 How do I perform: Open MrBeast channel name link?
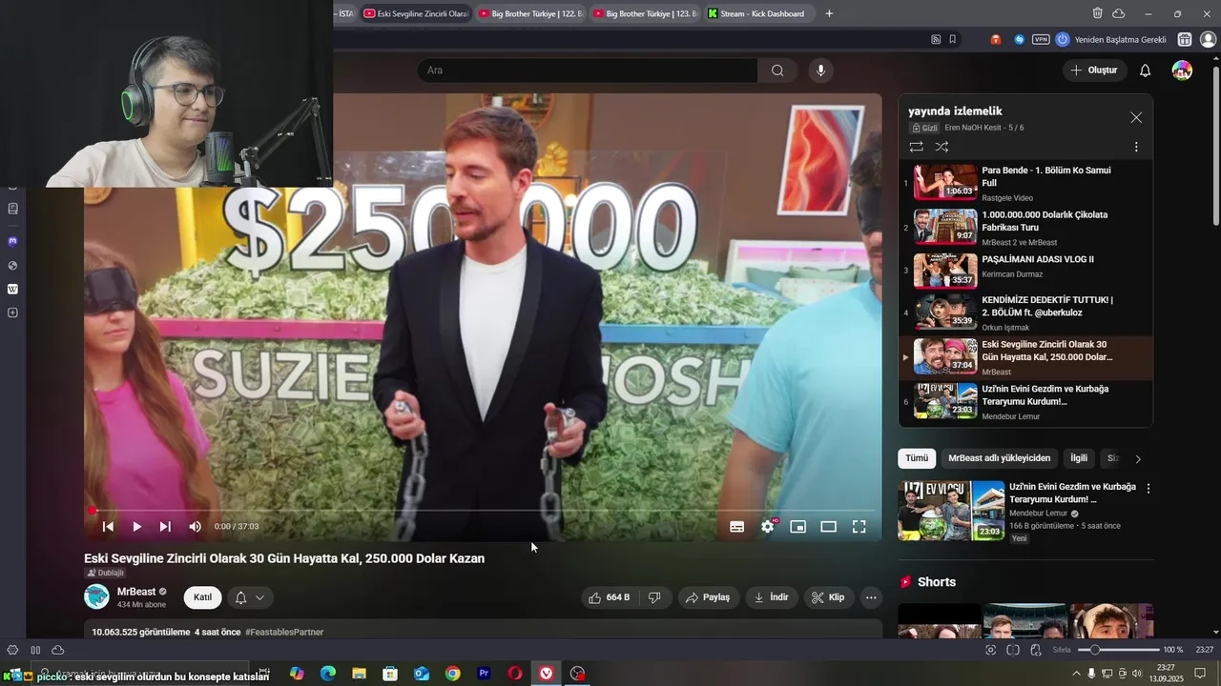pyautogui.click(x=136, y=592)
